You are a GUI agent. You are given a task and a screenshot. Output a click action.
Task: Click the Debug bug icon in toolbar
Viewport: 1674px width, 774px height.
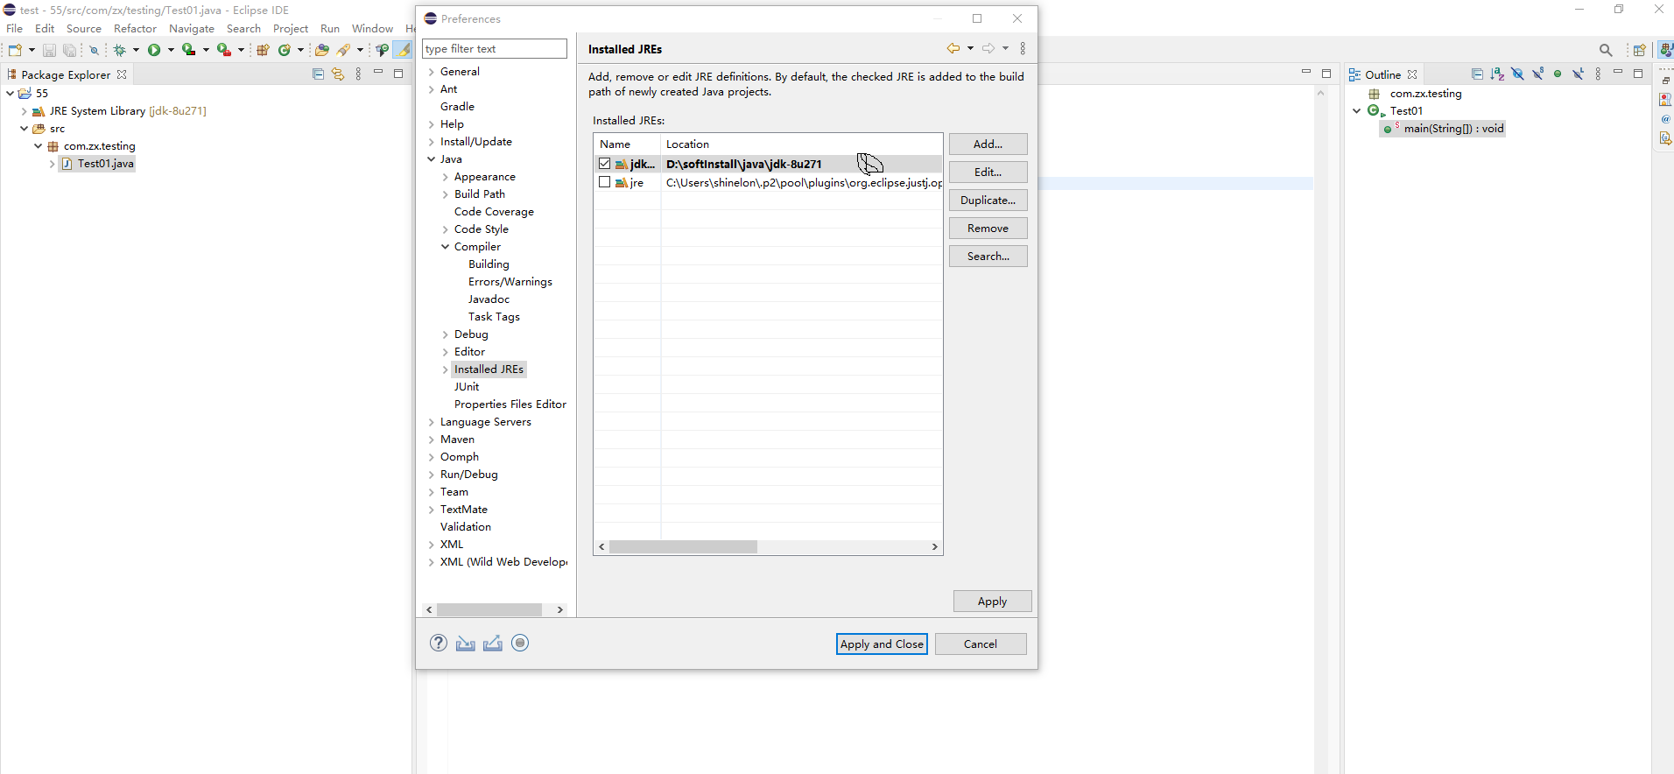120,50
